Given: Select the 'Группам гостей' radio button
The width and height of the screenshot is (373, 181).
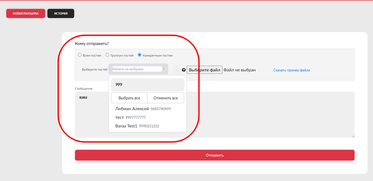Looking at the screenshot, I should pos(107,55).
